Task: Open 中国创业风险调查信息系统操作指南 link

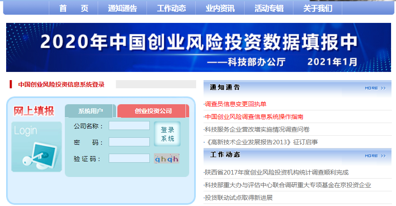Action: [x=254, y=117]
